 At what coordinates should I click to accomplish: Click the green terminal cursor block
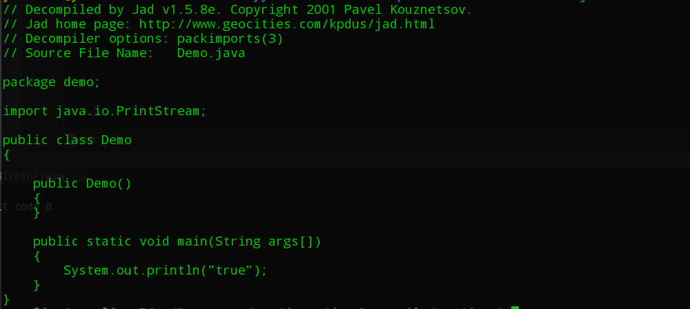click(x=515, y=307)
